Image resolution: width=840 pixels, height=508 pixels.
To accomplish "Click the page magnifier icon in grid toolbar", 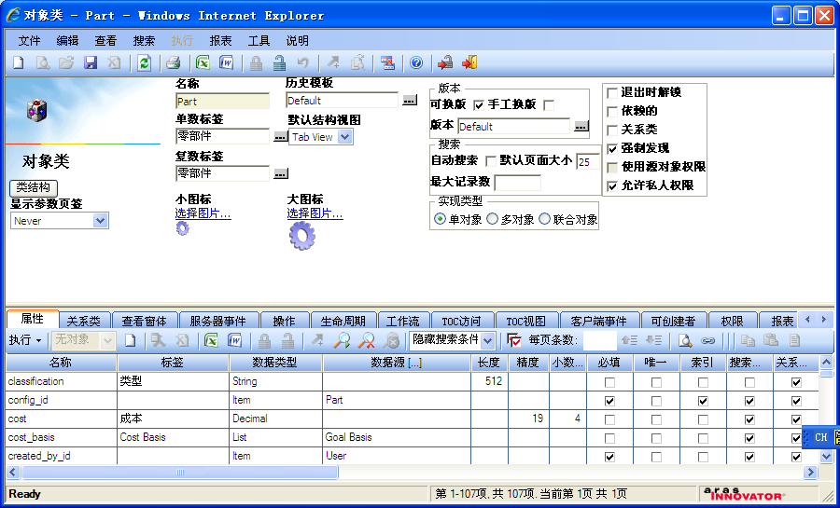I will [x=685, y=340].
